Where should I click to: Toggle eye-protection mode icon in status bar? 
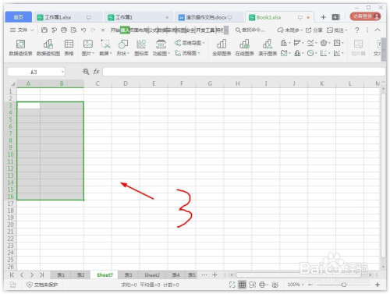pos(275,285)
